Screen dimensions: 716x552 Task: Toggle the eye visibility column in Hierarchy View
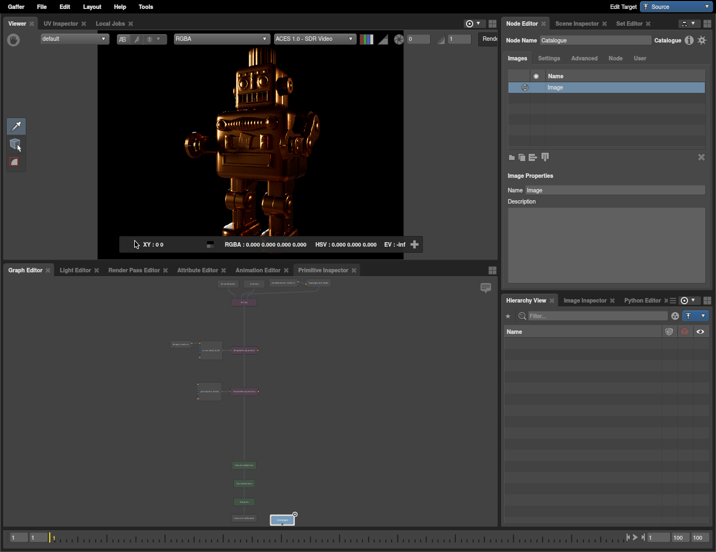(700, 332)
